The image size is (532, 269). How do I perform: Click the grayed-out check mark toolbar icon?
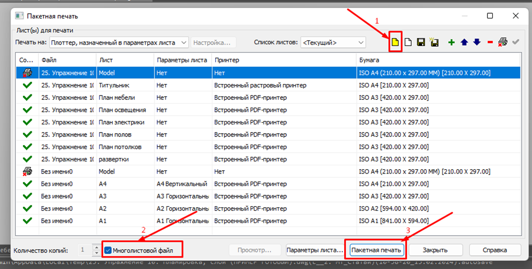coord(516,43)
